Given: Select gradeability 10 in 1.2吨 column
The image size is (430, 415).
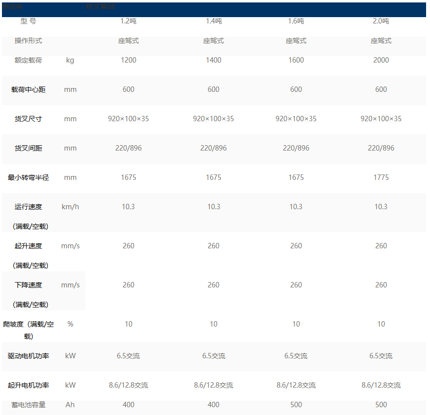Looking at the screenshot, I should [129, 324].
